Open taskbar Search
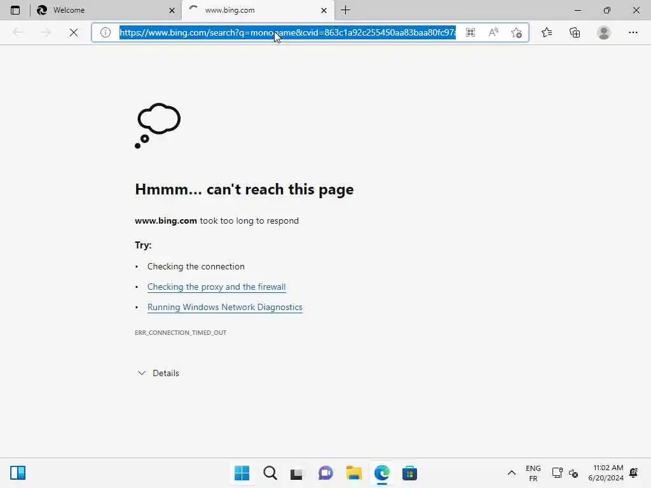This screenshot has width=651, height=488. (x=270, y=473)
